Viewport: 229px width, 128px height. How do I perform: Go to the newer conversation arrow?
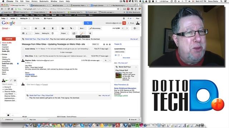123,28
